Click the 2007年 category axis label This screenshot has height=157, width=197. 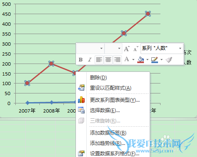(27, 110)
